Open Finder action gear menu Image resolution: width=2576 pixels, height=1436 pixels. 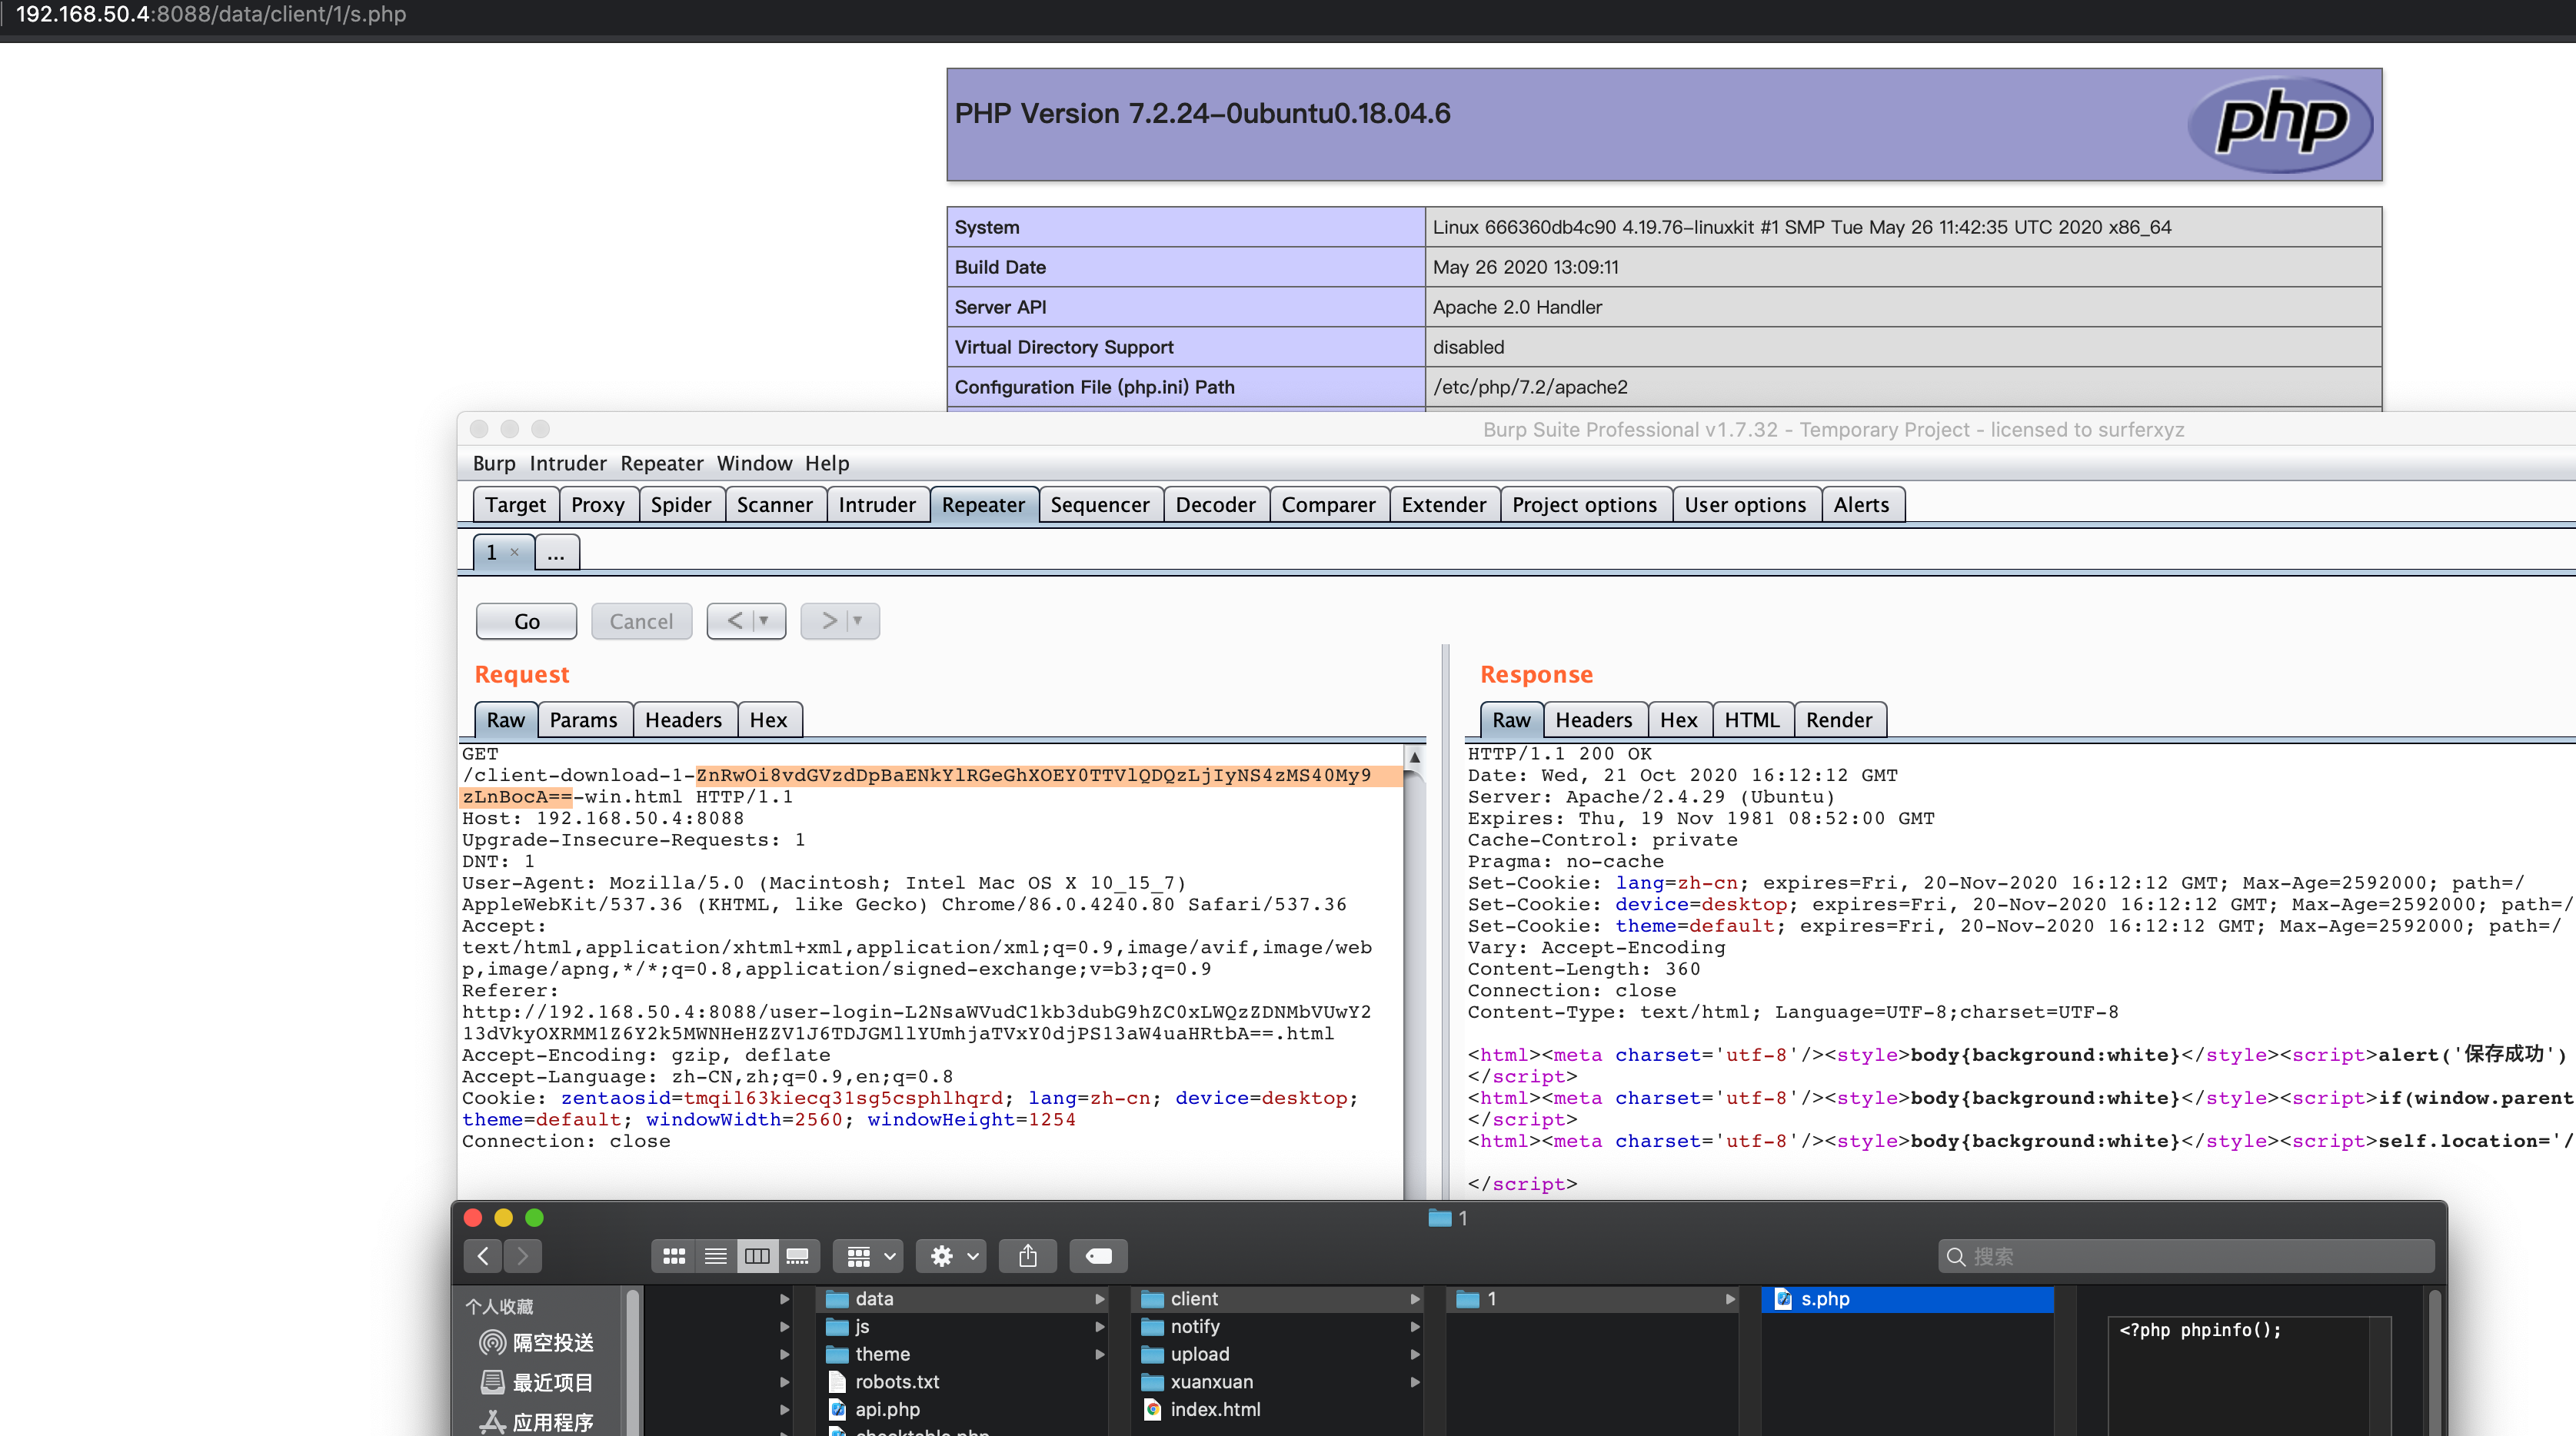tap(953, 1256)
